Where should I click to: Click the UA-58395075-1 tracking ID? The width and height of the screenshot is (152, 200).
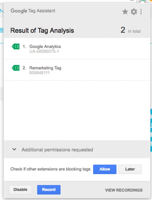(x=44, y=52)
